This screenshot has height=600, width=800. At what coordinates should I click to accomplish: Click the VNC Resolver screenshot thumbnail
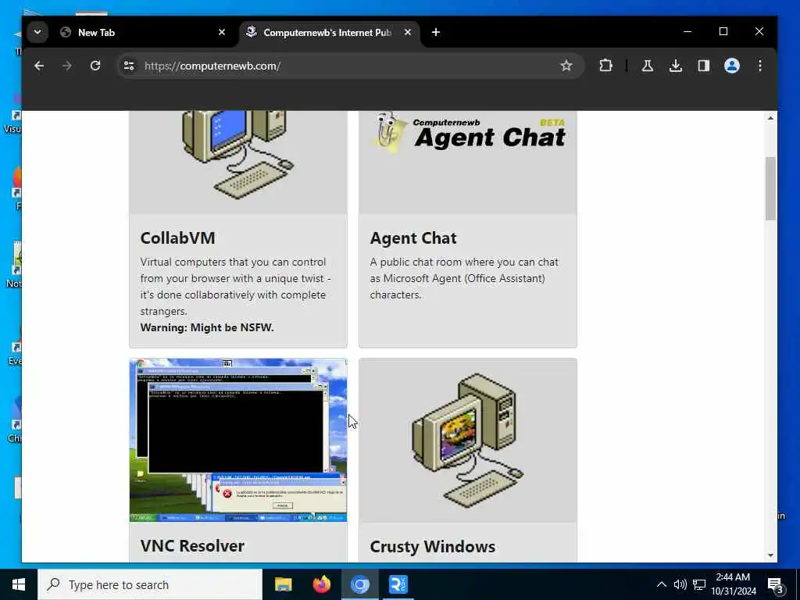pos(238,441)
